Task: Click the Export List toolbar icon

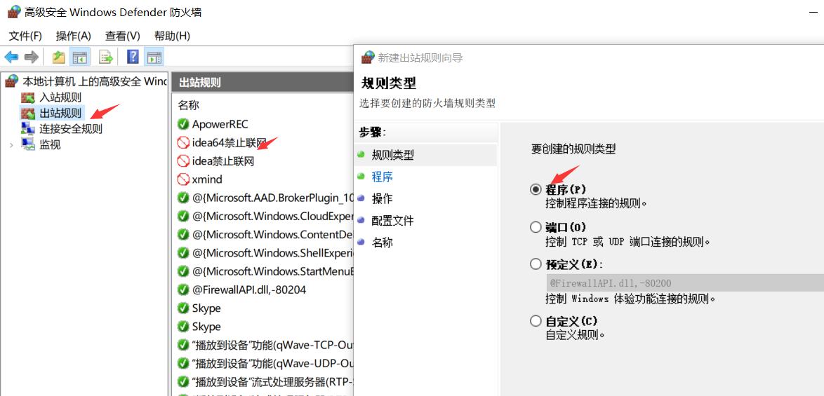Action: pos(106,57)
